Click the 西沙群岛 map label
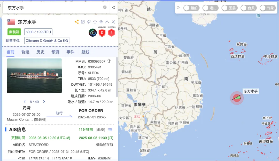Screen dimensions: 279x161 (x=238, y=56)
